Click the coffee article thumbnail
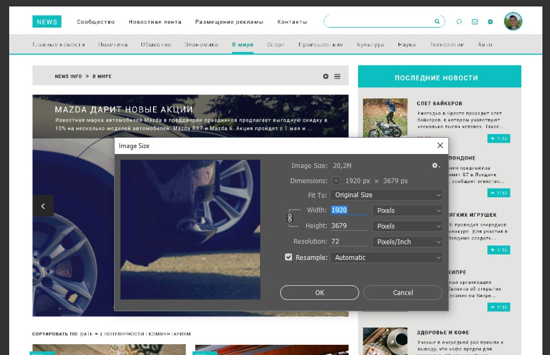Viewport: 550px width, 355px height. coord(385,341)
